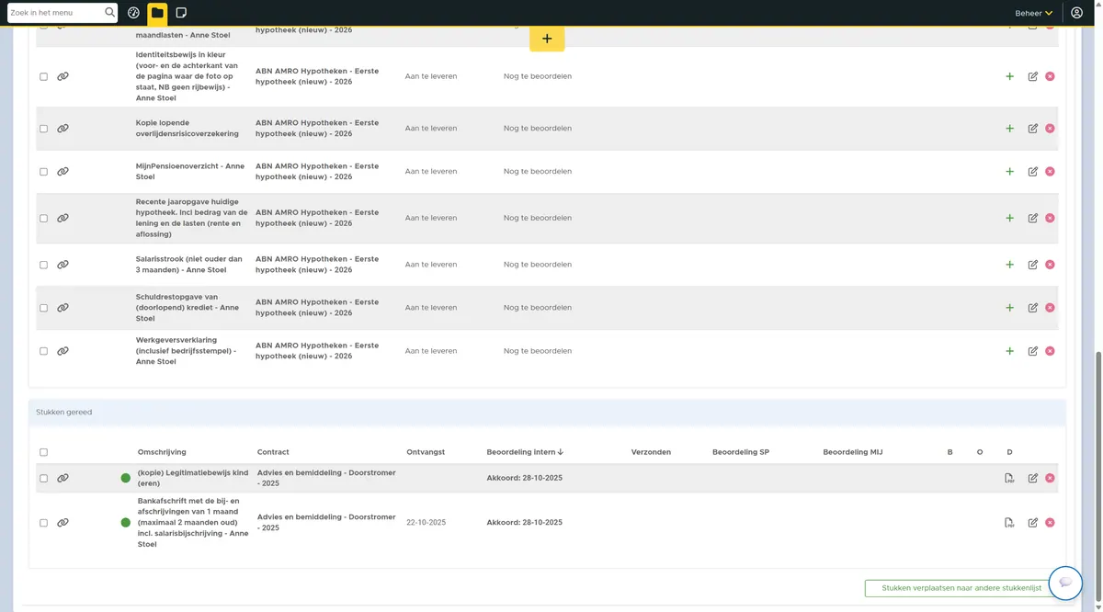Image resolution: width=1103 pixels, height=612 pixels.
Task: Tick checkbox for Bankafschrift row
Action: (x=43, y=523)
